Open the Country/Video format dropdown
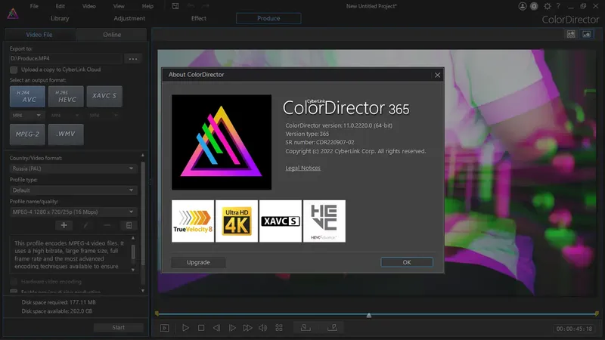The width and height of the screenshot is (605, 340). coord(73,168)
